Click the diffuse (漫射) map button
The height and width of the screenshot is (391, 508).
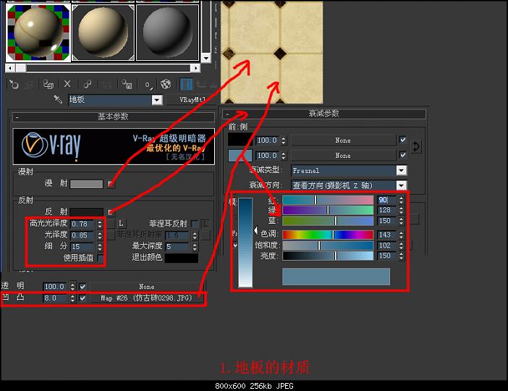(x=111, y=184)
